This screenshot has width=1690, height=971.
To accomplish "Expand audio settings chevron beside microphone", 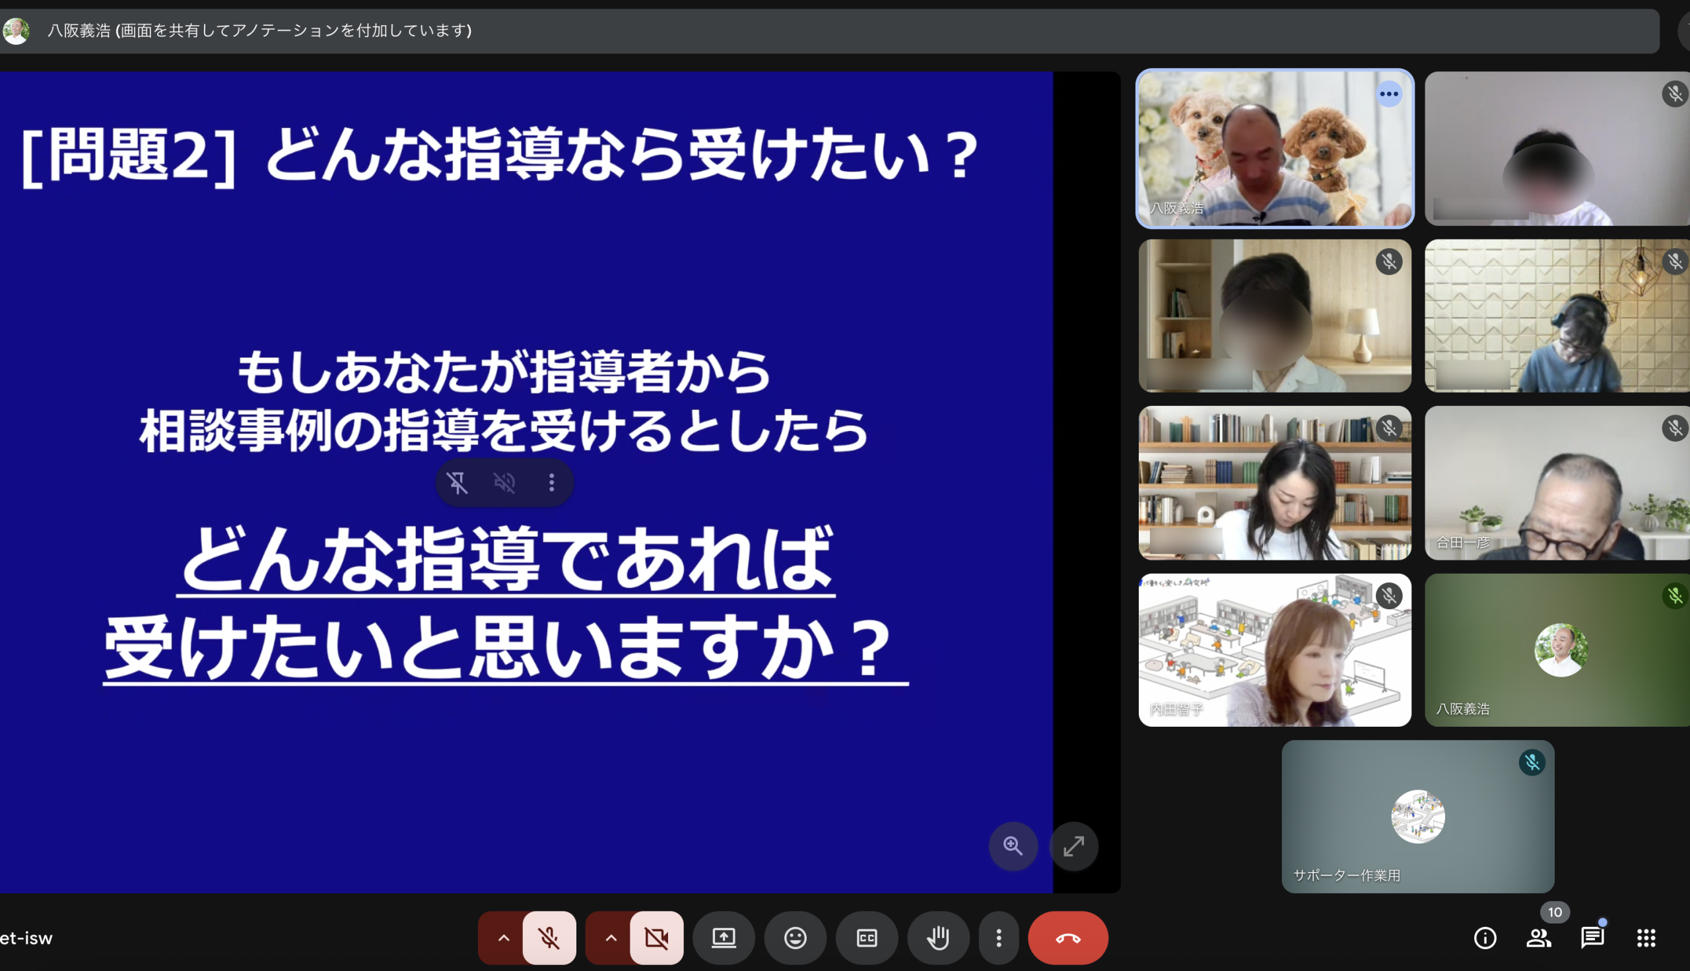I will click(x=504, y=937).
